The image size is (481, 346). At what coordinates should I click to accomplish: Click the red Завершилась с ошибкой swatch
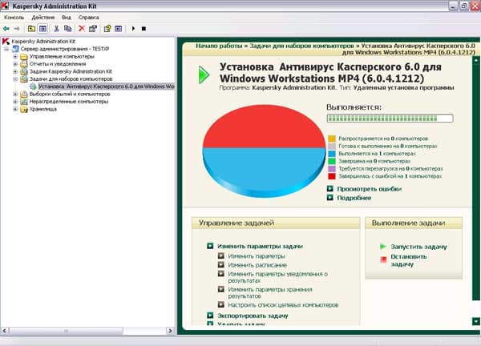tap(332, 176)
